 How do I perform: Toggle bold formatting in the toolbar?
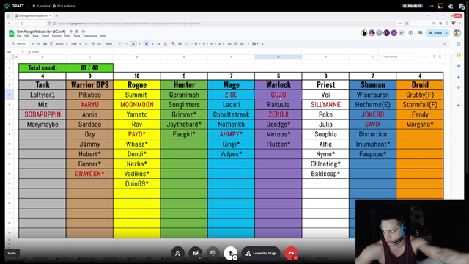point(147,44)
